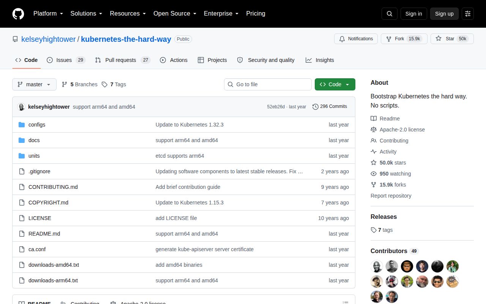Open the Pricing page
The image size is (486, 304).
(256, 14)
